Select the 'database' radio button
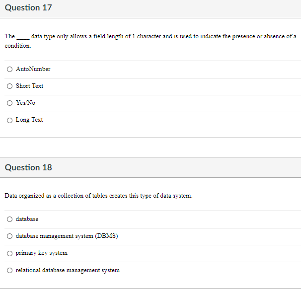This screenshot has width=301, height=291. 9,219
